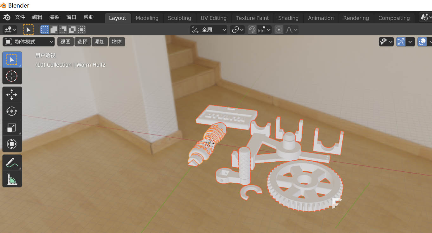Choose the Measure ruler tool

[12, 179]
